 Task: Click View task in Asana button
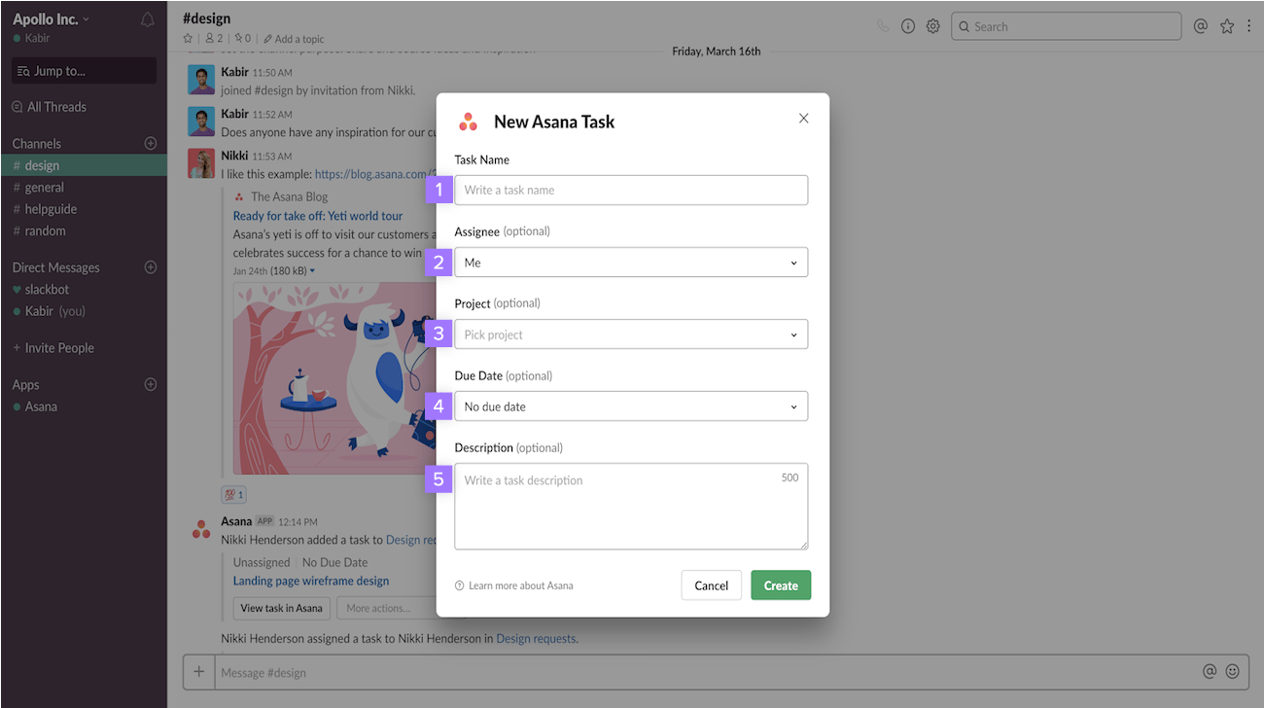(281, 608)
